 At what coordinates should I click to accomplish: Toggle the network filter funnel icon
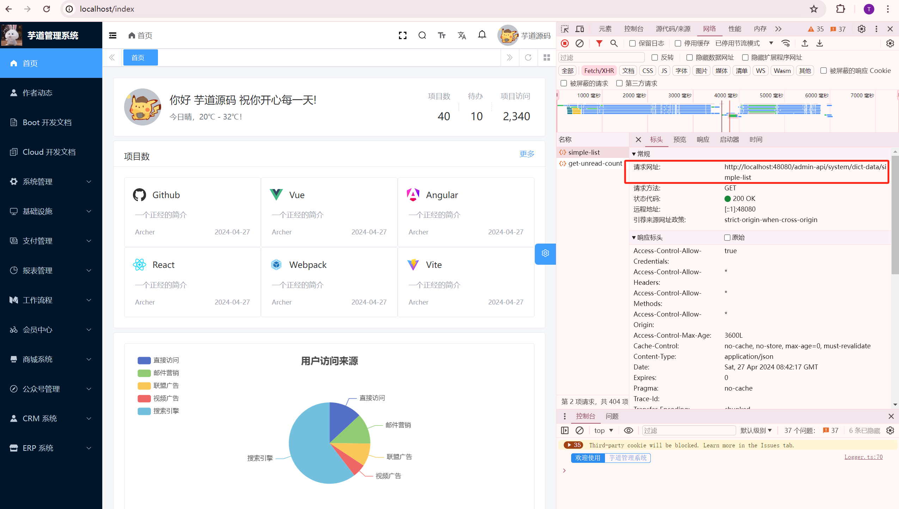(599, 43)
